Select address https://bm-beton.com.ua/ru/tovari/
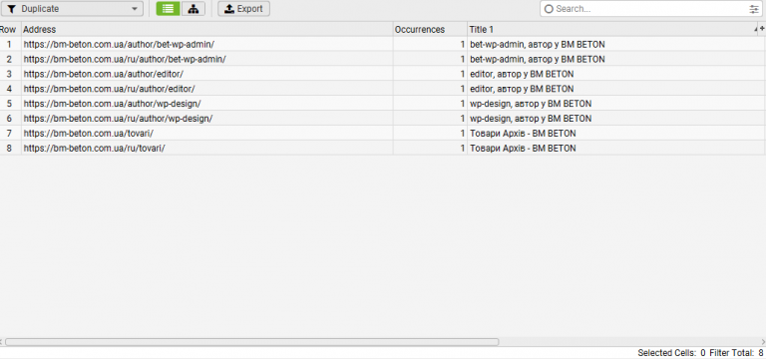766x359 pixels. pos(95,148)
